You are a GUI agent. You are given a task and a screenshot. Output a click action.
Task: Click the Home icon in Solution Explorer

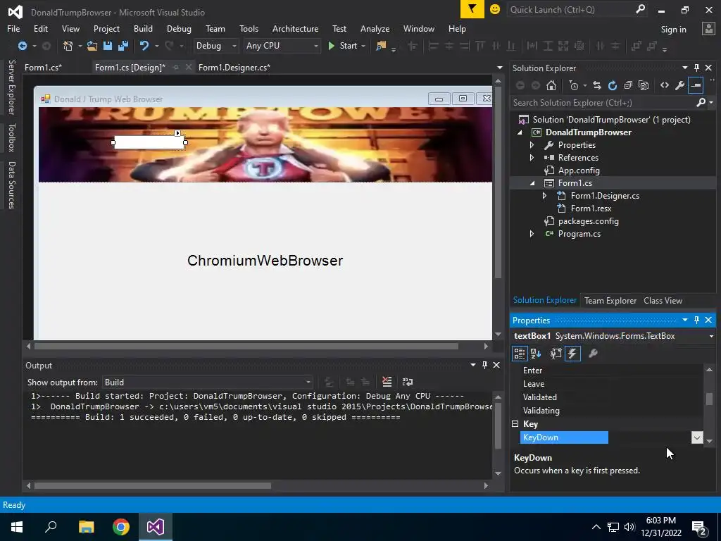pyautogui.click(x=551, y=85)
